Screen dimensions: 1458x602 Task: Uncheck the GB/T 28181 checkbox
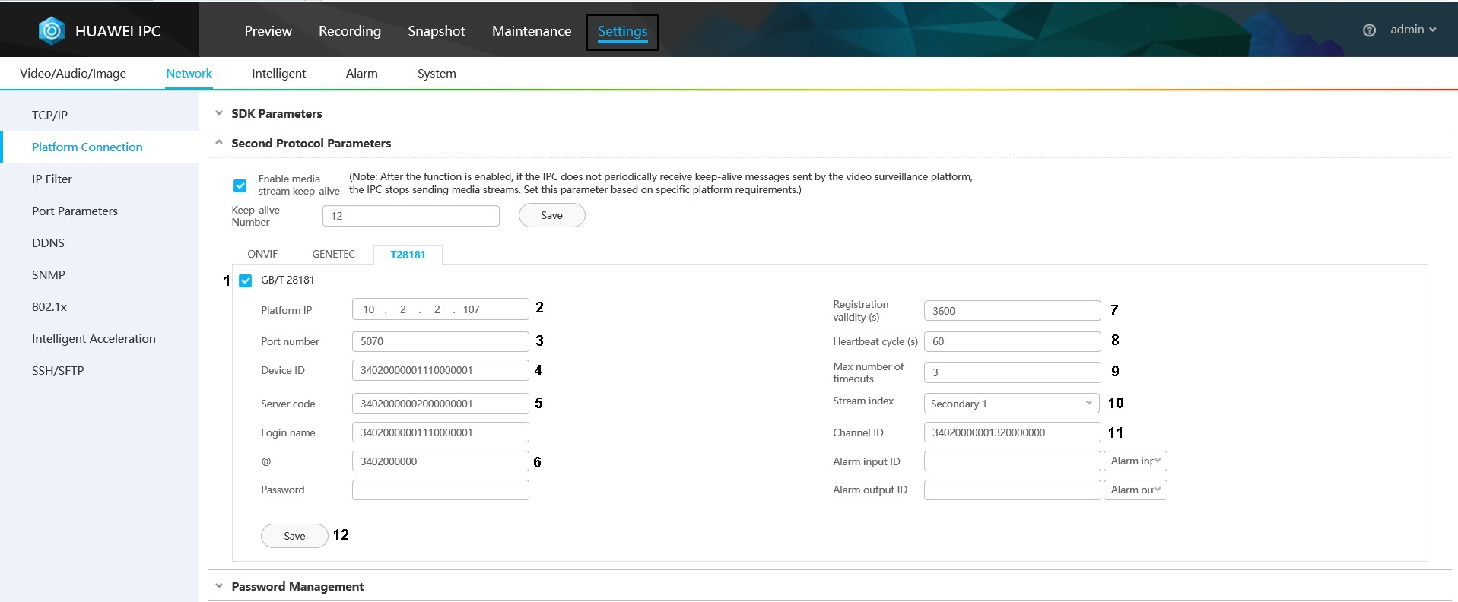[246, 280]
